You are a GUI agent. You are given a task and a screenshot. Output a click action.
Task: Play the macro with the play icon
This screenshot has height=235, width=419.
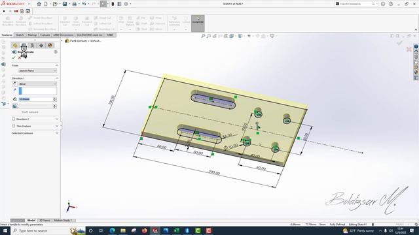pos(4,11)
